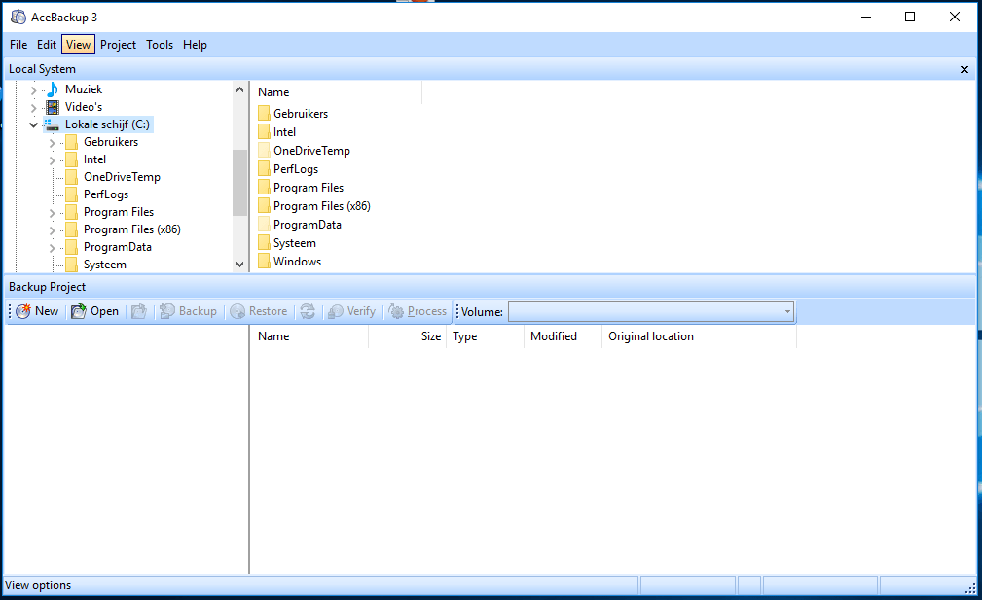Sort project list by Type column
This screenshot has height=600, width=982.
[486, 336]
